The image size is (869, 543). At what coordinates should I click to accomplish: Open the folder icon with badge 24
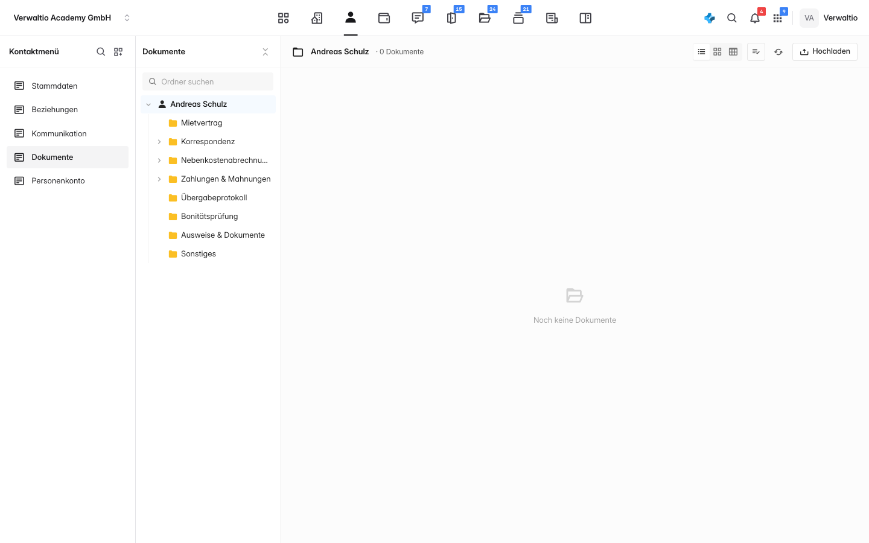tap(485, 18)
